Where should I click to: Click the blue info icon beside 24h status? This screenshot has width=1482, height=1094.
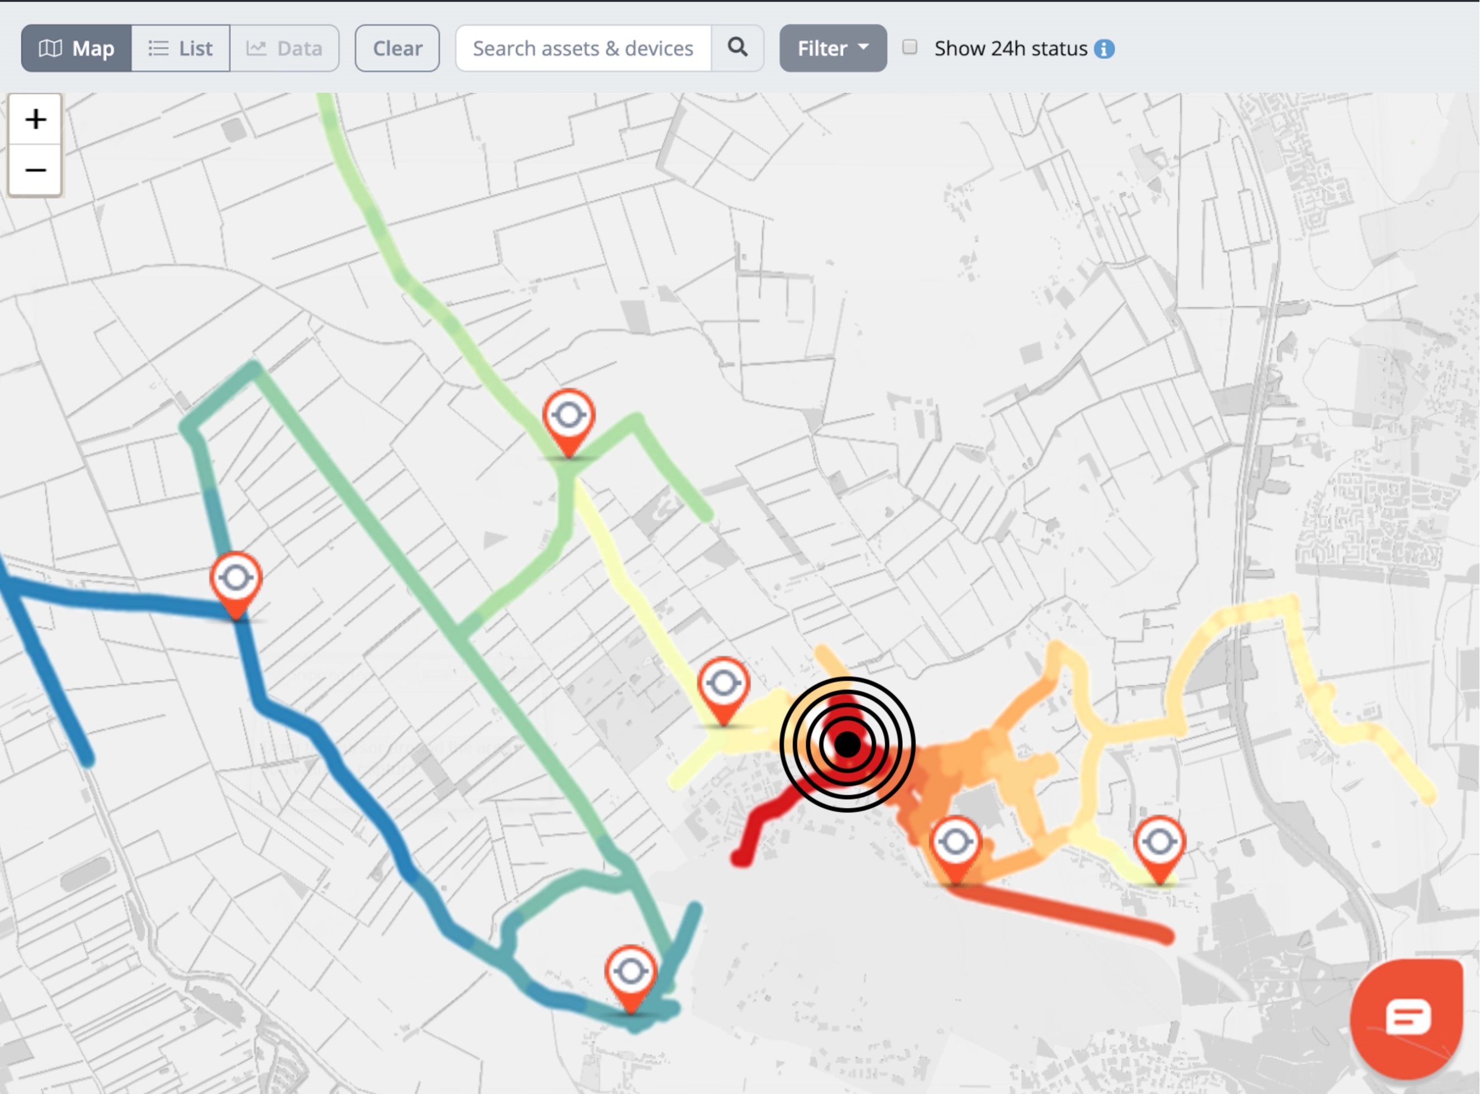(1104, 48)
